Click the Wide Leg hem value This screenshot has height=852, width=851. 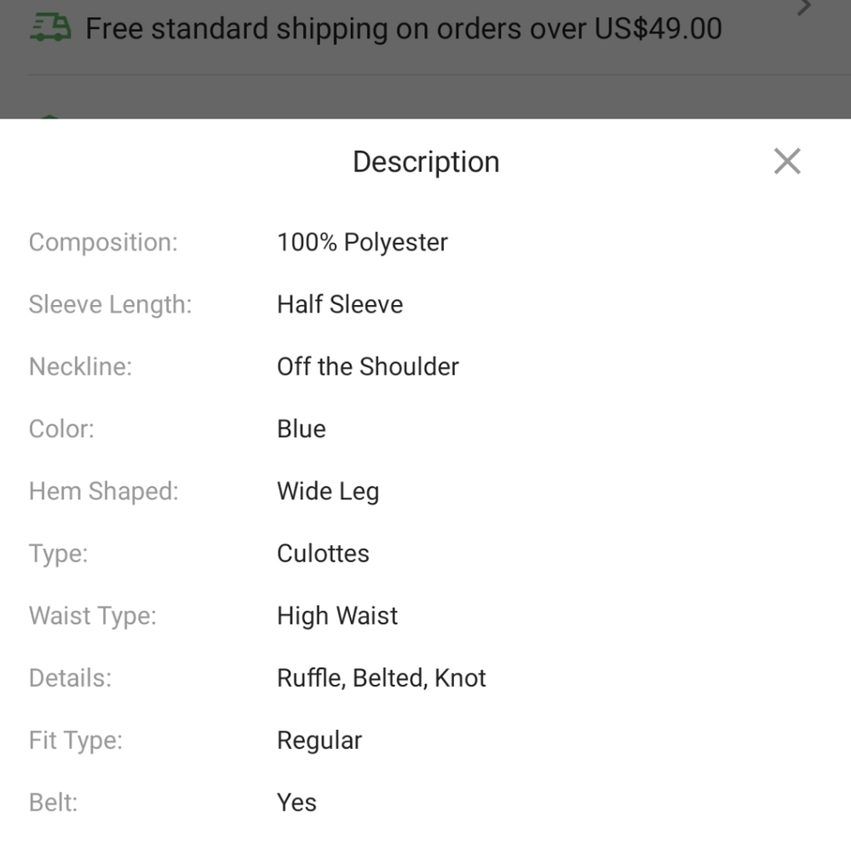328,492
